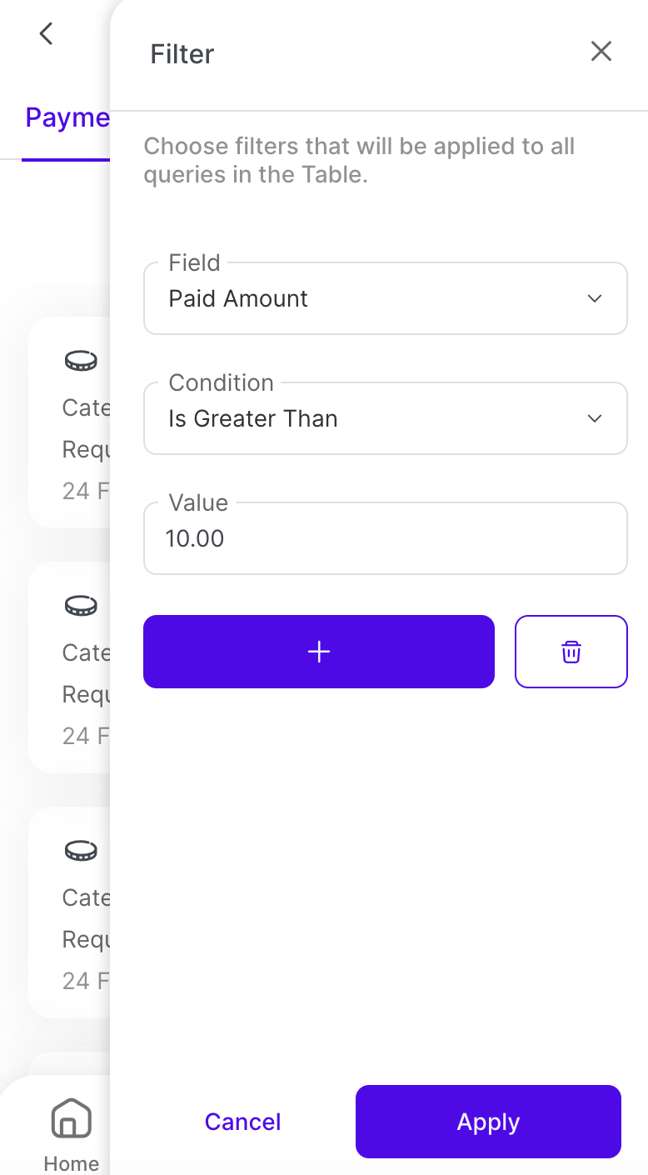648x1175 pixels.
Task: Tap the Home icon in bottom navigation
Action: click(x=71, y=1118)
